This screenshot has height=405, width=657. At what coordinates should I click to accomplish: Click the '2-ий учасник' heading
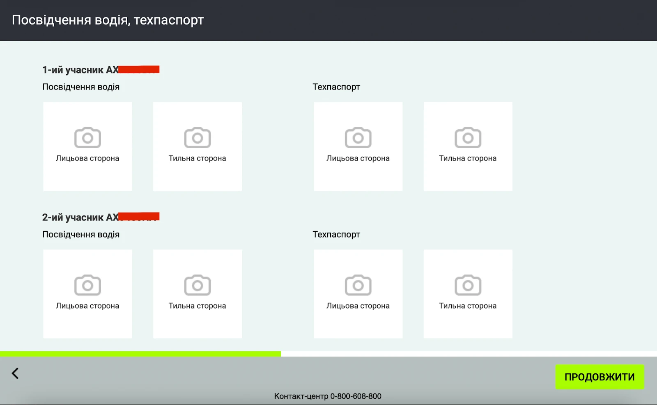[x=73, y=217]
